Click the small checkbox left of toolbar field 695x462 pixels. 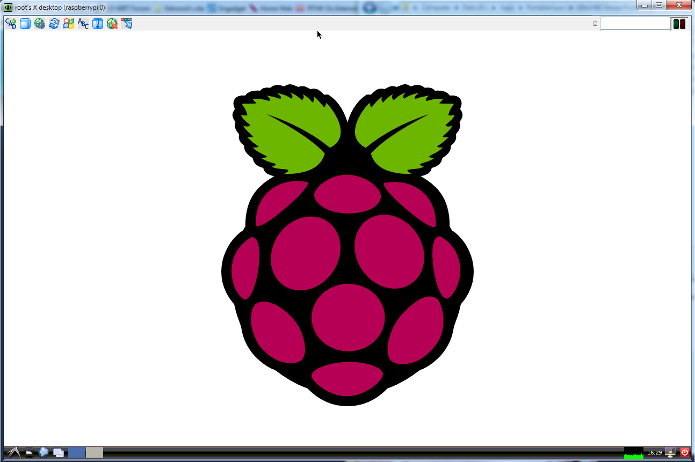595,24
